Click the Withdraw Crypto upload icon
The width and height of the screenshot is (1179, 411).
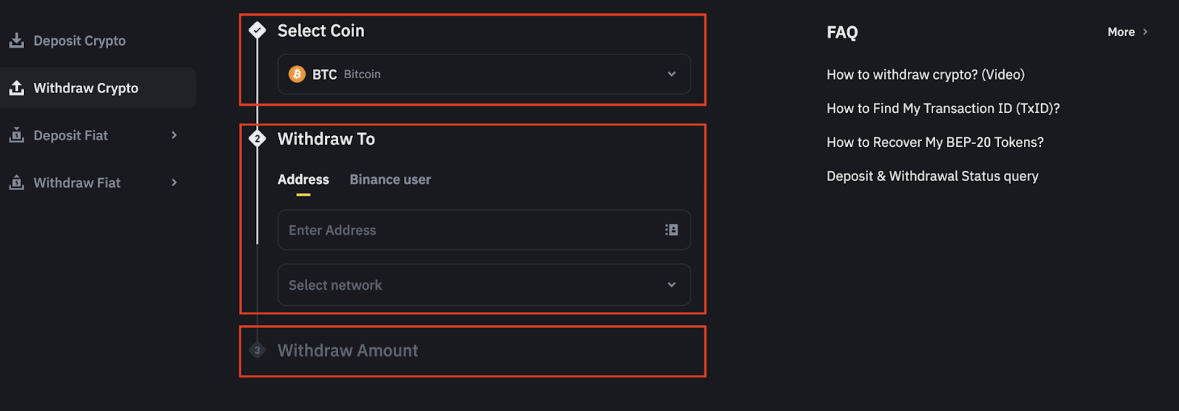pos(17,88)
